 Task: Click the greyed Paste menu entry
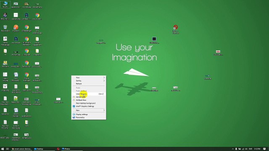89,88
